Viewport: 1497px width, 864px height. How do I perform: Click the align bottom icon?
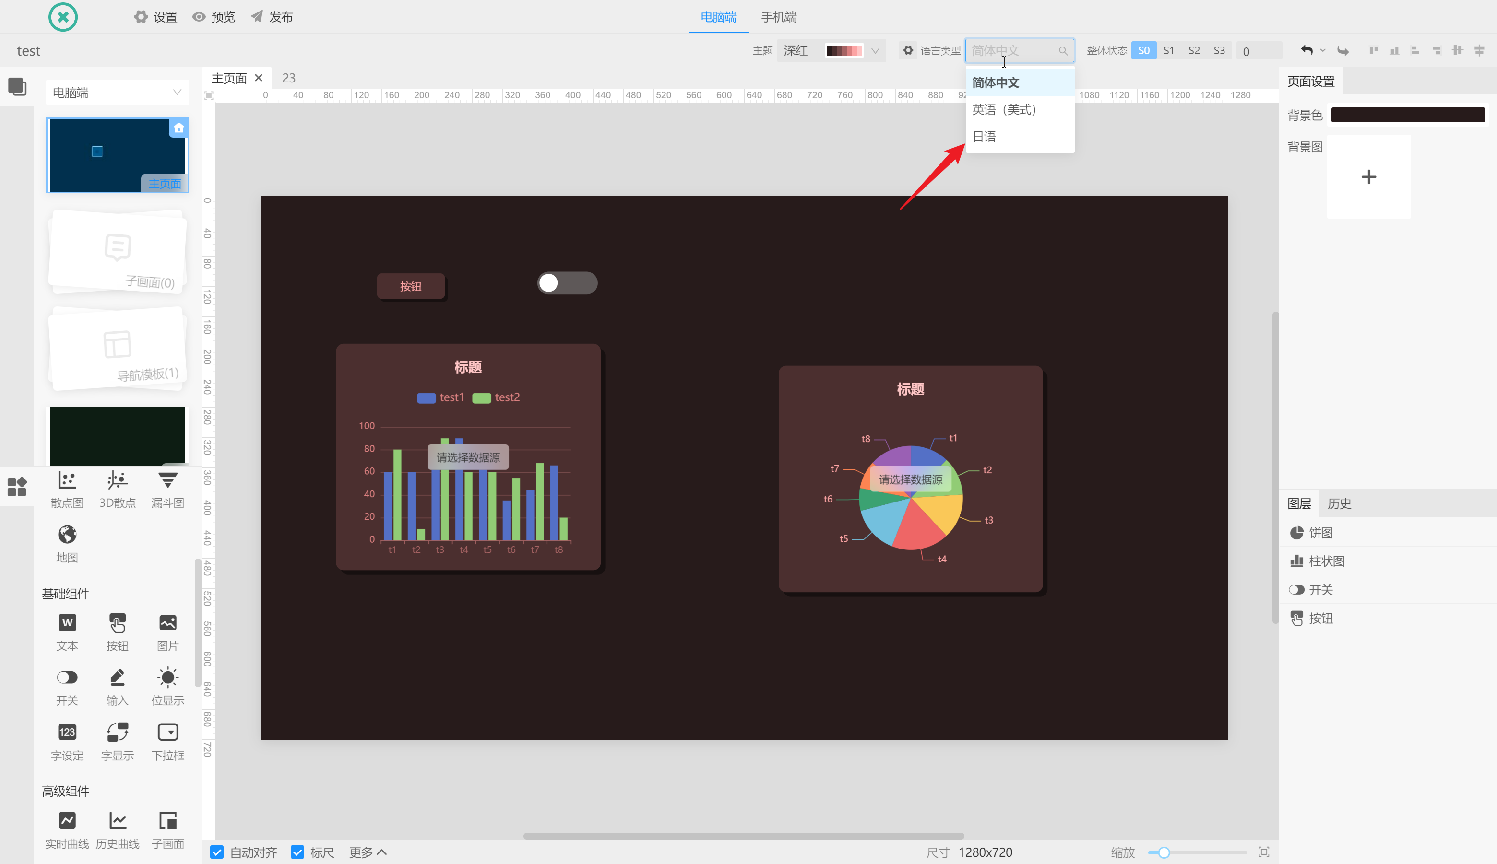[1394, 50]
